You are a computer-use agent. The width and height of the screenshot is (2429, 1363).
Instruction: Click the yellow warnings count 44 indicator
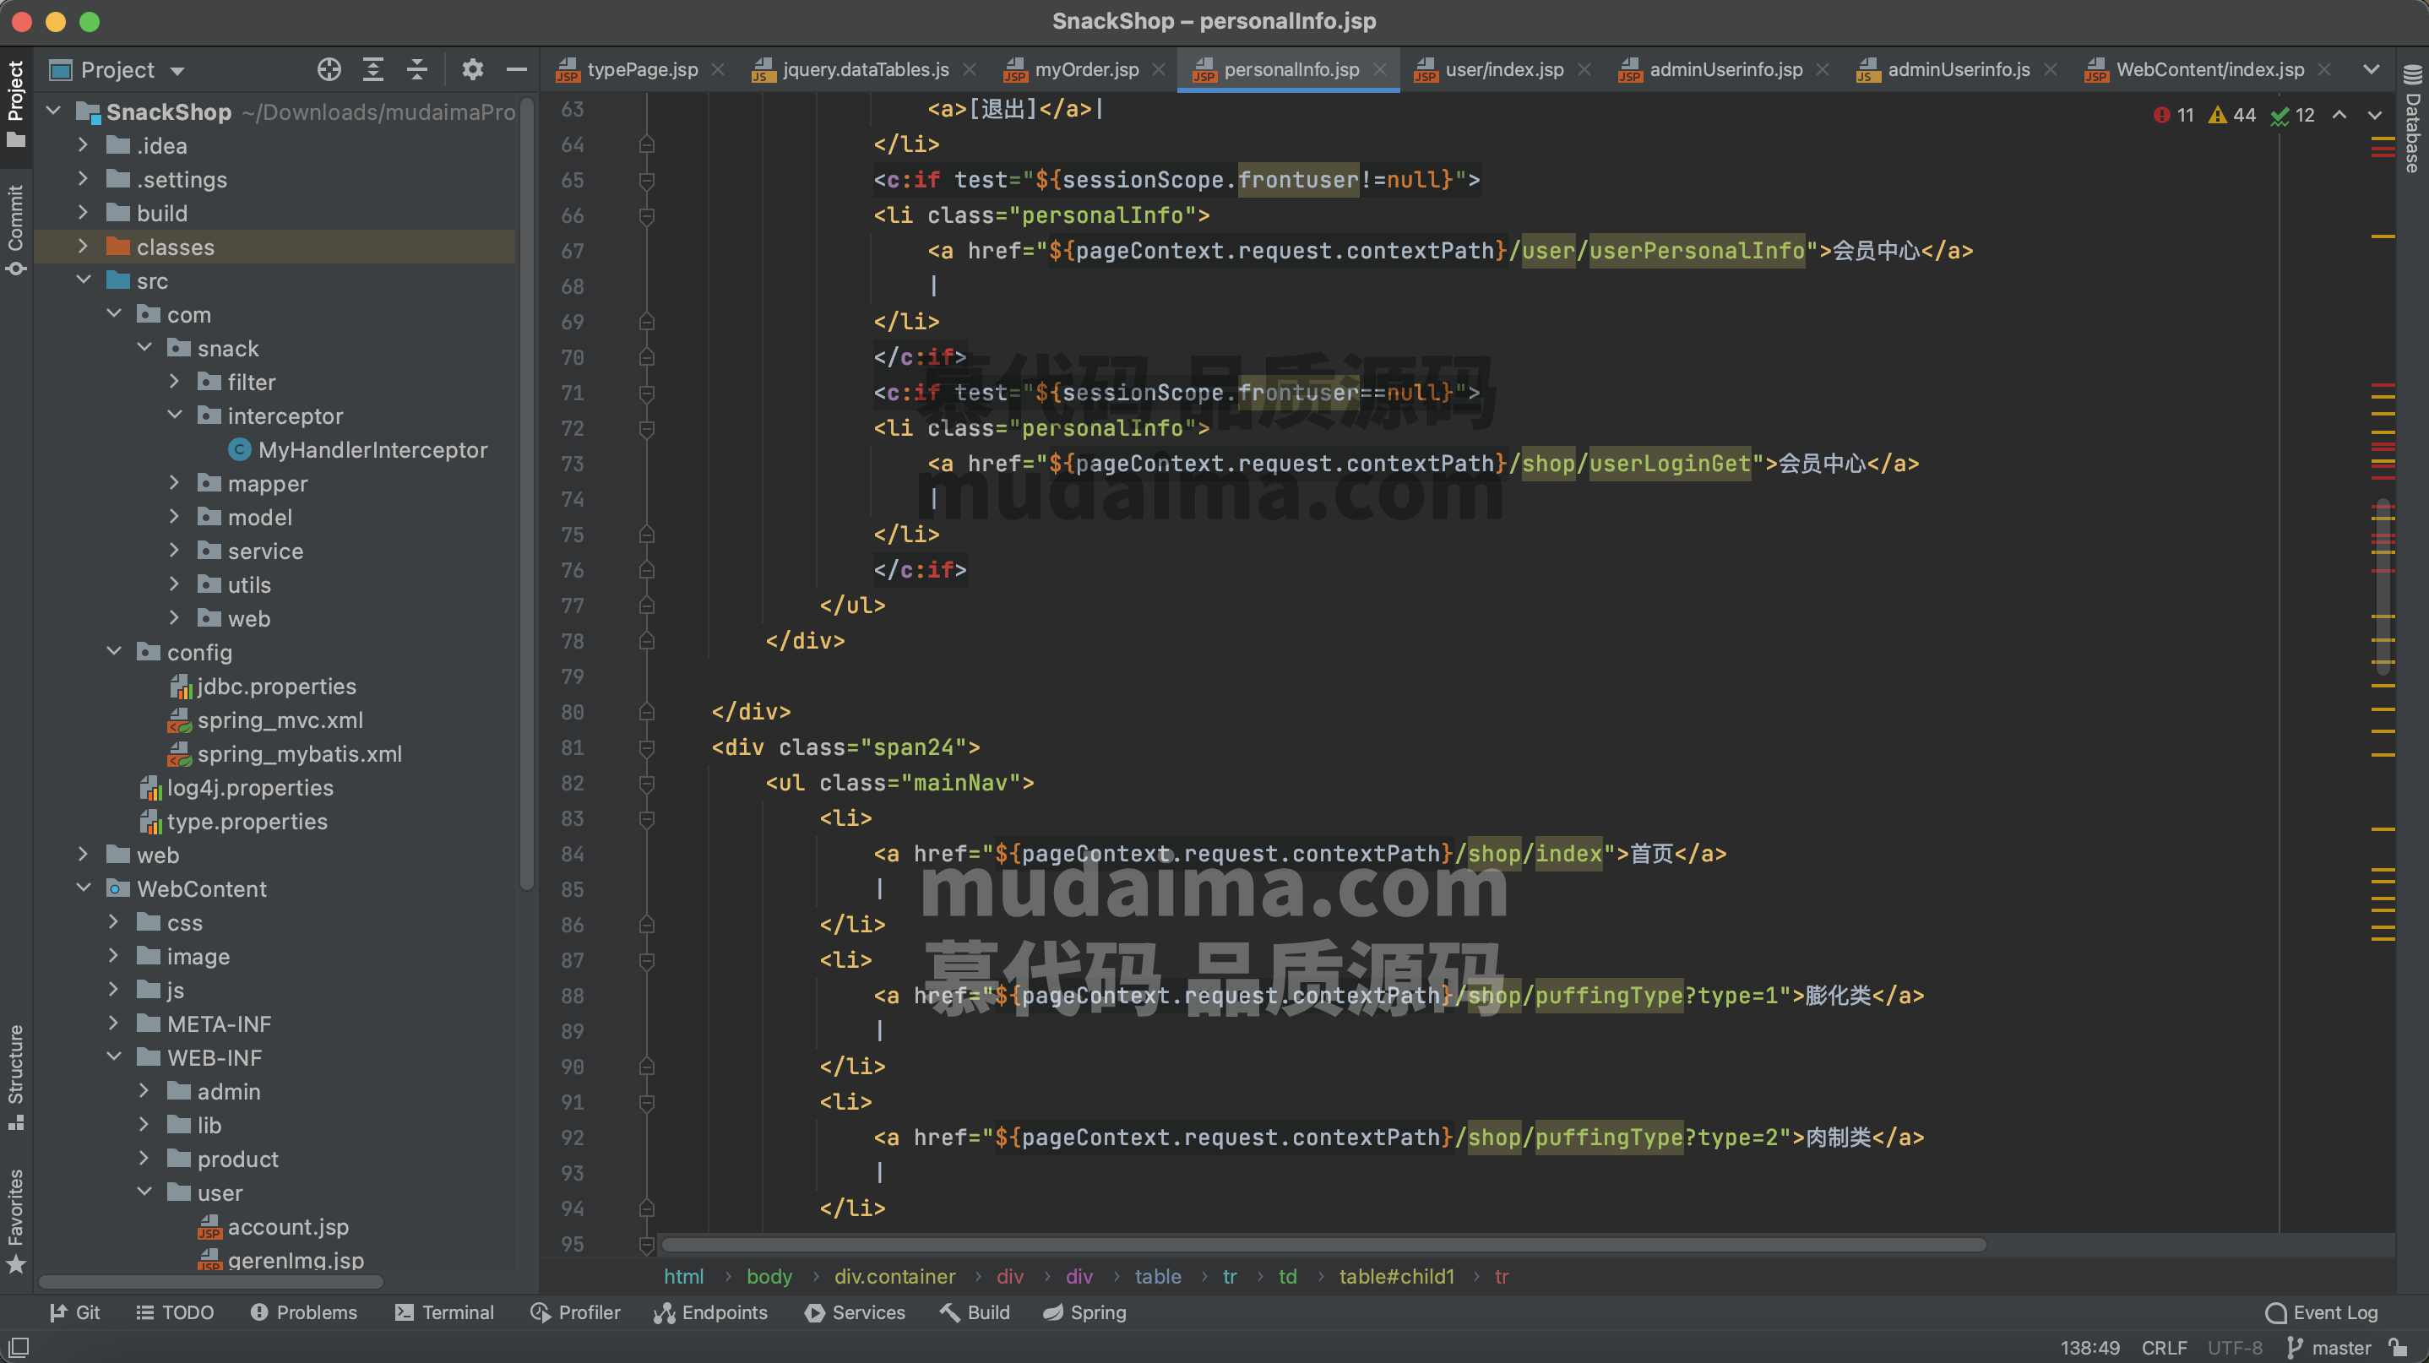tap(2233, 115)
